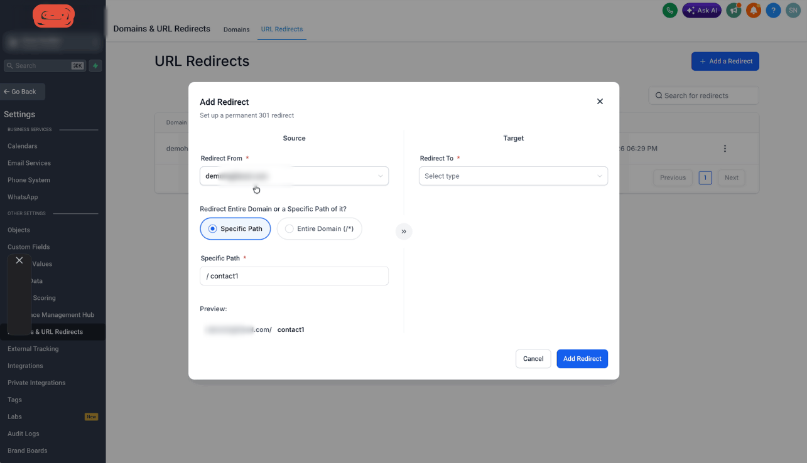Click the Search for redirects field
The image size is (807, 463).
[x=703, y=95]
